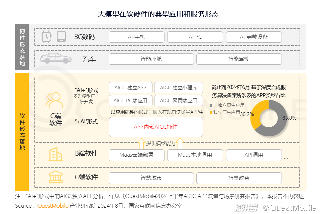Click the AIGC 独立APP box
Screen dimensions: 321x214
pos(130,88)
